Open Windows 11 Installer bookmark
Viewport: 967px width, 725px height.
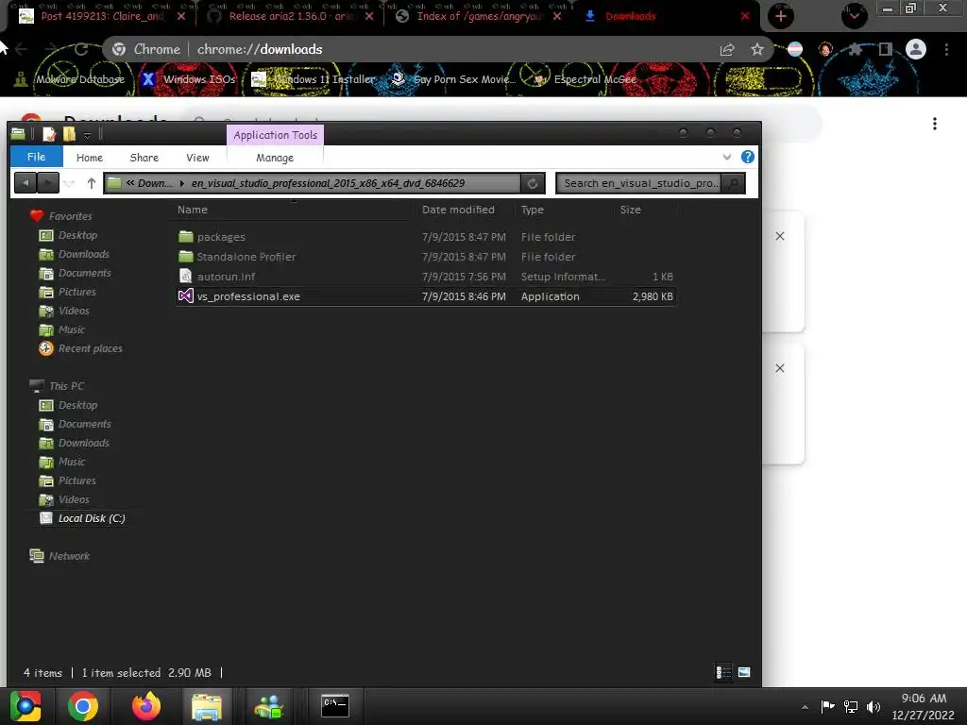314,79
